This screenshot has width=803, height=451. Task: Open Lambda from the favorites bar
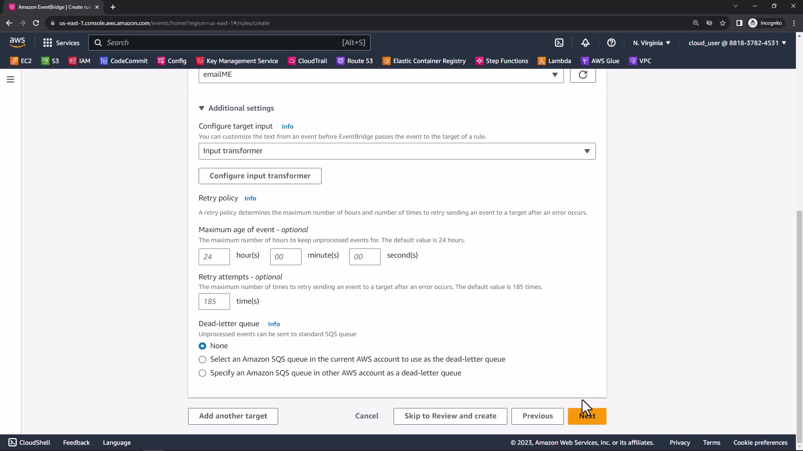point(555,61)
